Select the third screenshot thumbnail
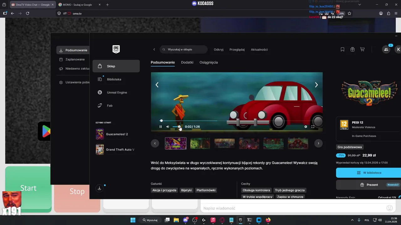 [225, 143]
